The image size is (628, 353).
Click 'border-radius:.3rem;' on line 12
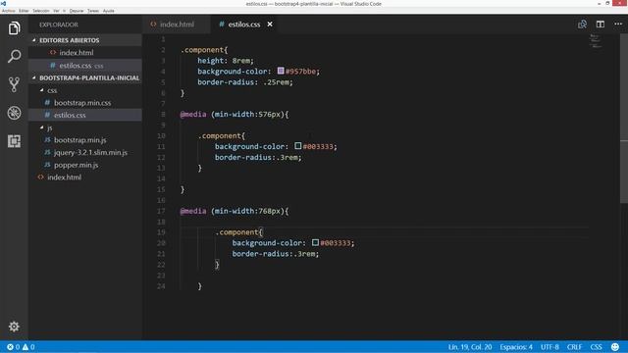click(258, 157)
